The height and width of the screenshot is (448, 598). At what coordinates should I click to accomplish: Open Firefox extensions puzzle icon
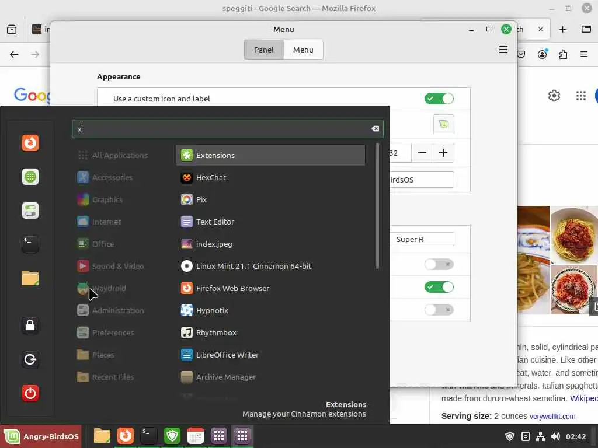coord(564,54)
